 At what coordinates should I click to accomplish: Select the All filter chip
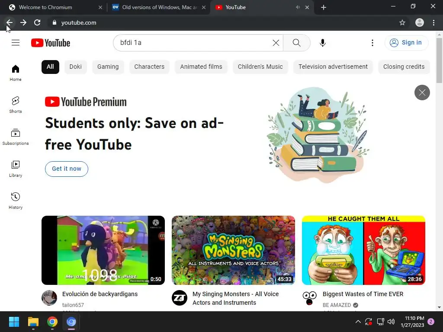[50, 67]
